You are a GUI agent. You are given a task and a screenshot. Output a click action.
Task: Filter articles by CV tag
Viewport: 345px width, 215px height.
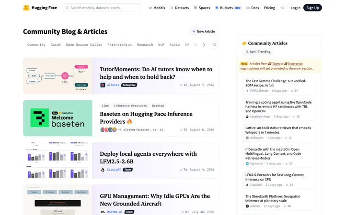coord(187,45)
